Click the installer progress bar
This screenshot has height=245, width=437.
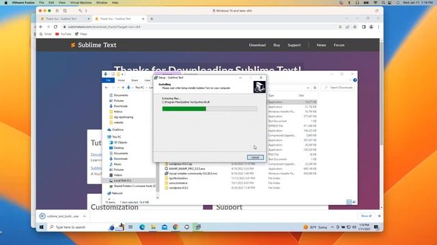tap(210, 109)
